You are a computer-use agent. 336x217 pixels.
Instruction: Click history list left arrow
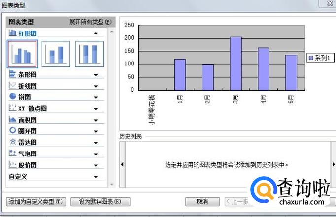tap(122, 164)
